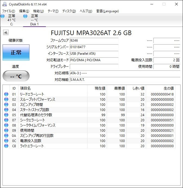Select the 代替処理済のセクタ数 attribute name
The height and width of the screenshot is (188, 183).
pos(36,115)
